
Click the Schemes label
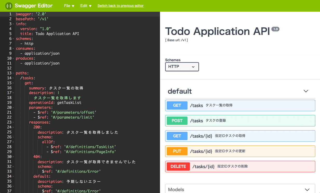[x=173, y=60]
